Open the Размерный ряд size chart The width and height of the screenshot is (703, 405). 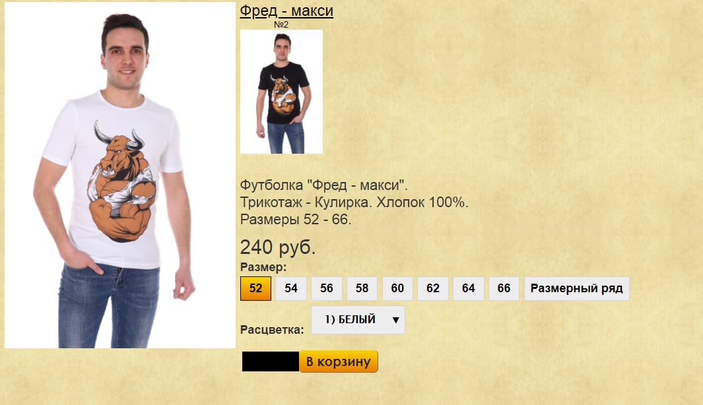576,288
